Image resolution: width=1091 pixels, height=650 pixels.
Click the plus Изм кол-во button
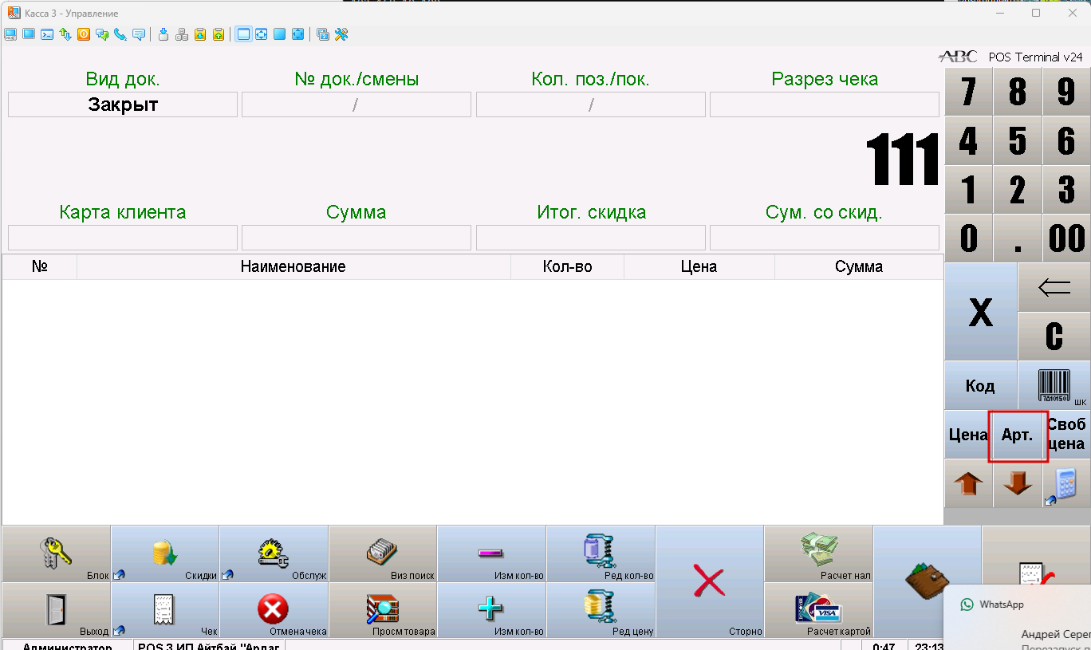coord(492,610)
